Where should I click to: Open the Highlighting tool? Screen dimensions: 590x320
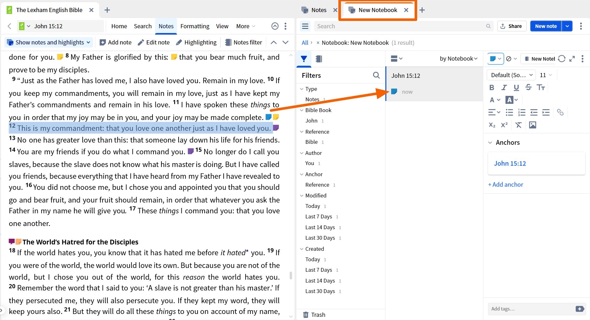click(x=196, y=42)
